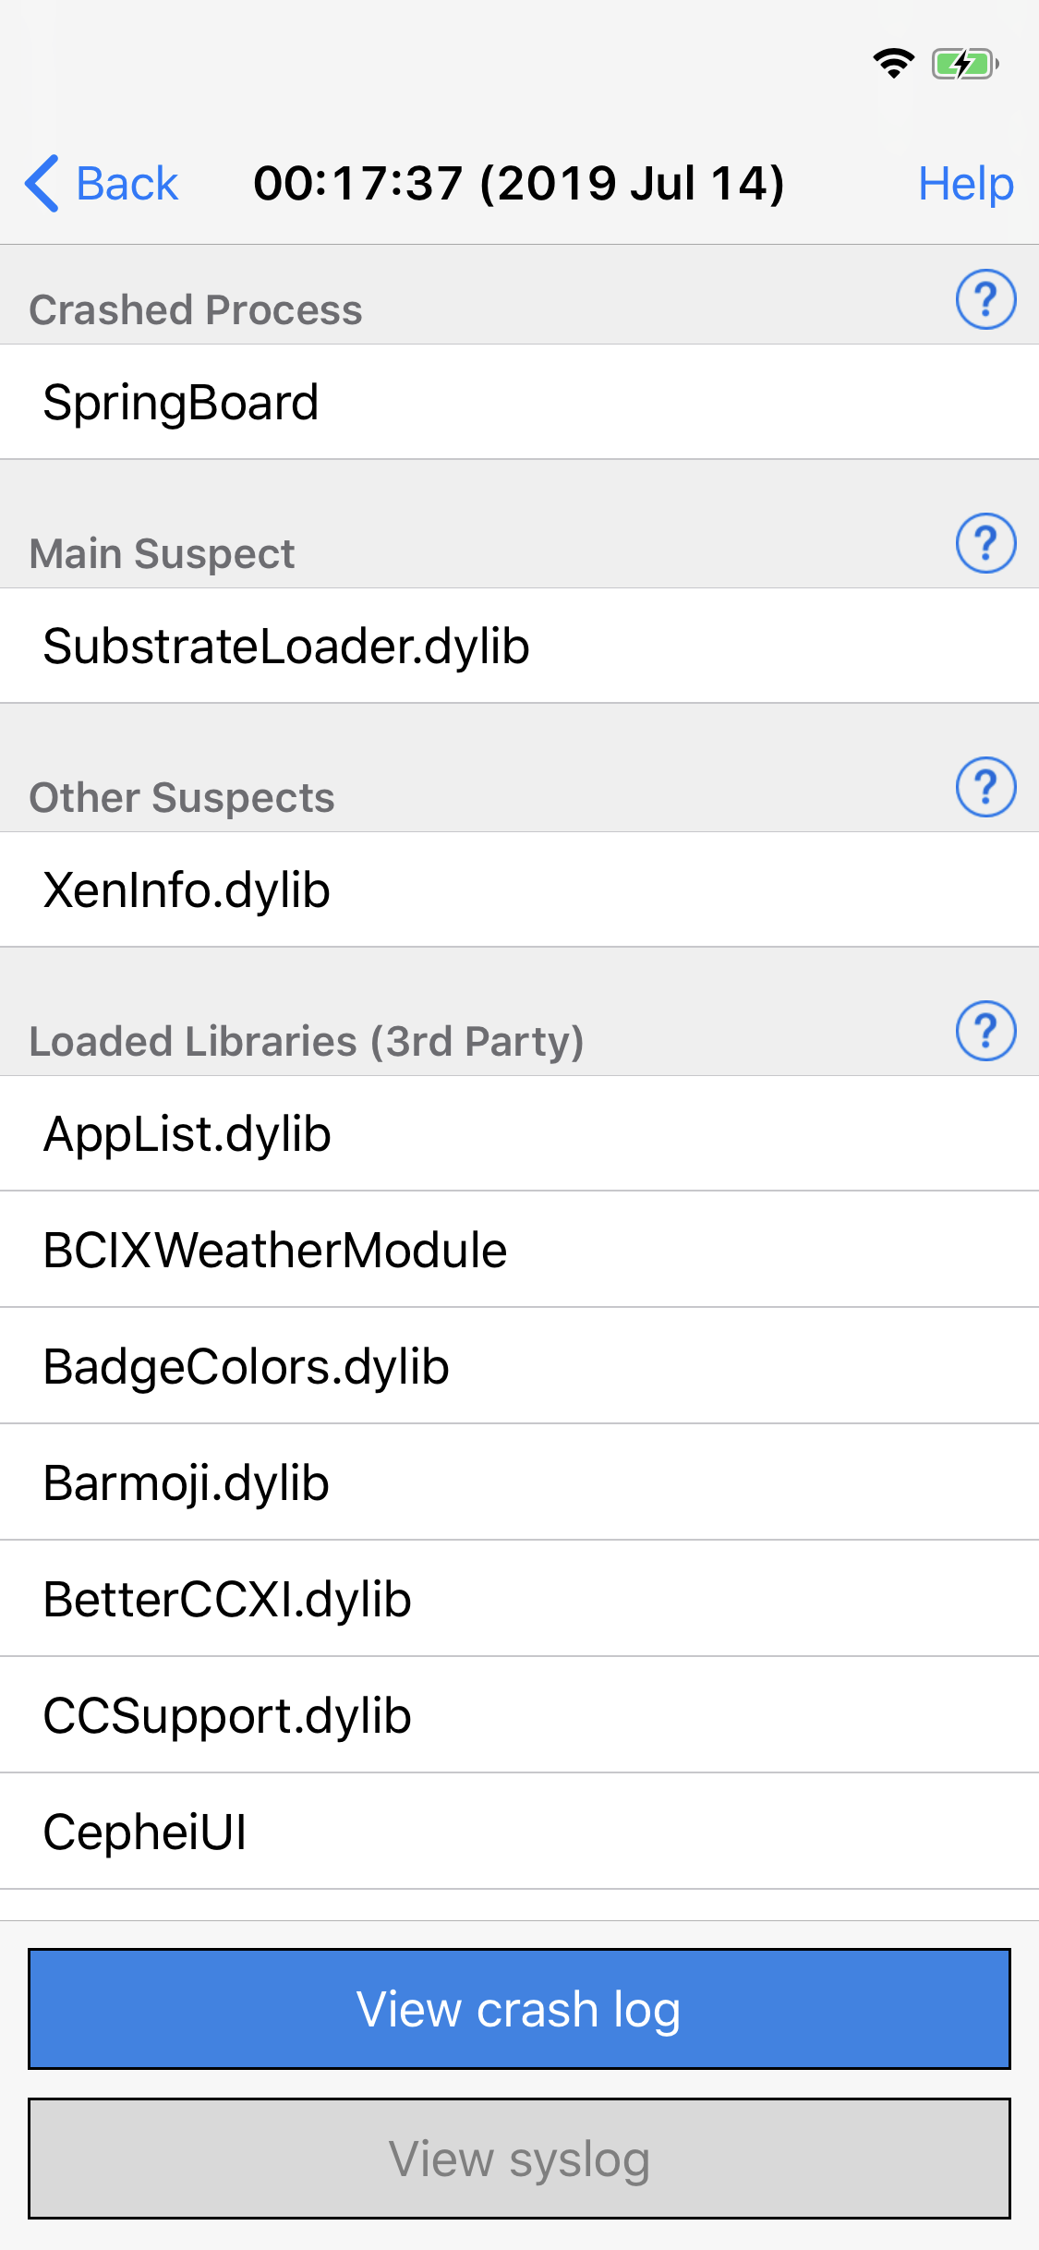Tap View crash log
Viewport: 1039px width, 2250px height.
tap(519, 2009)
